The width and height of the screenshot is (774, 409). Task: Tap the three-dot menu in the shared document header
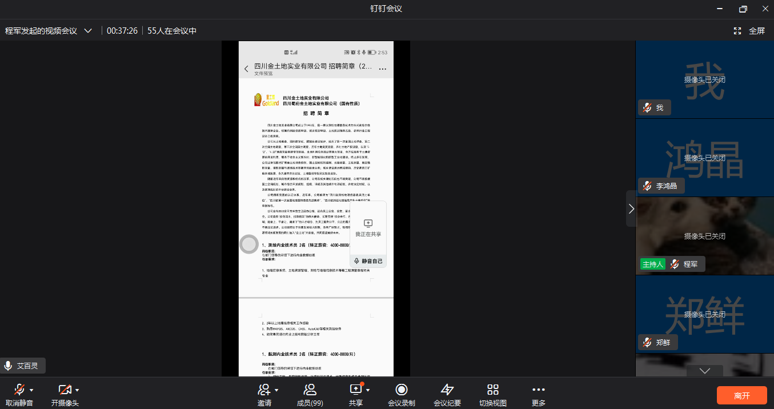tap(383, 69)
